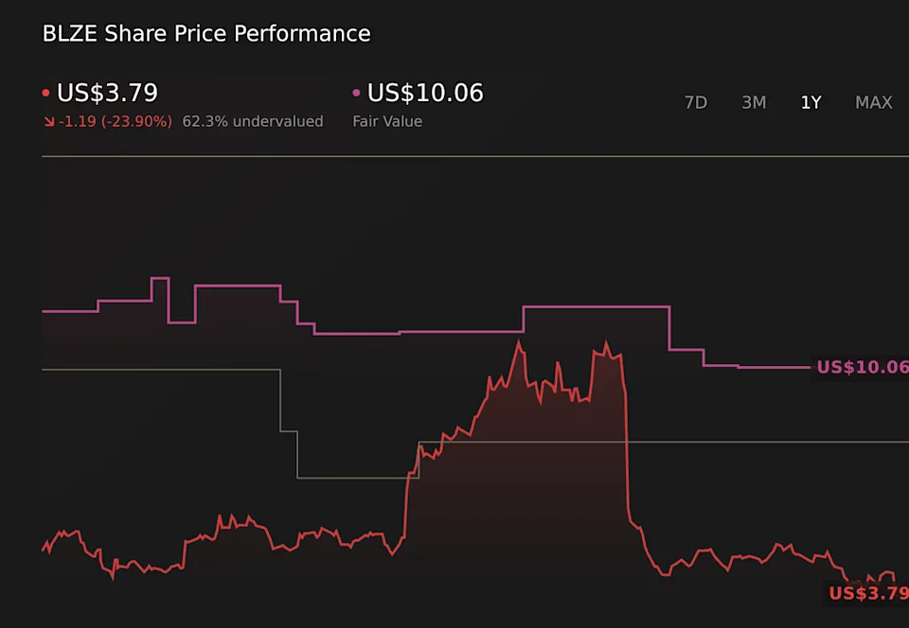
Task: Click the red down-arrow next to -1.19
Action: tap(48, 122)
